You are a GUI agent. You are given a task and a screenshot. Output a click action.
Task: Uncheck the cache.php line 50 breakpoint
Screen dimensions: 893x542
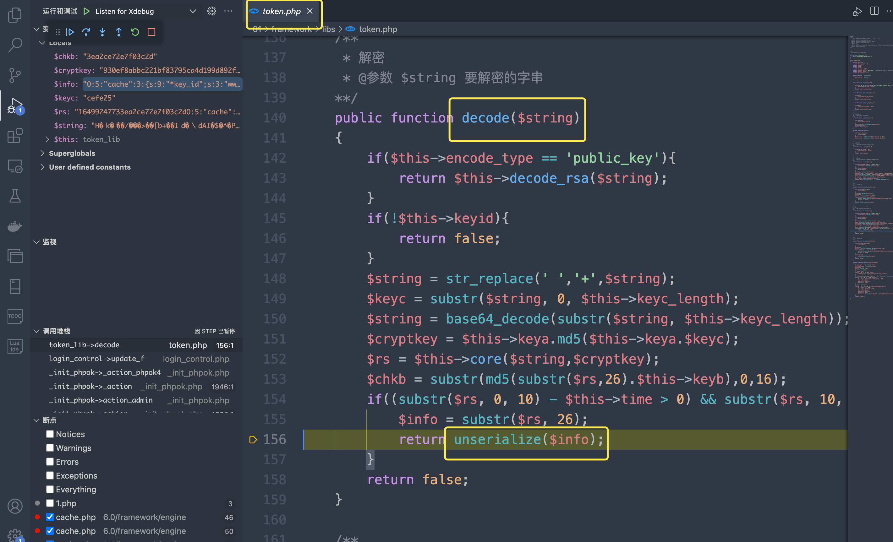[x=50, y=531]
